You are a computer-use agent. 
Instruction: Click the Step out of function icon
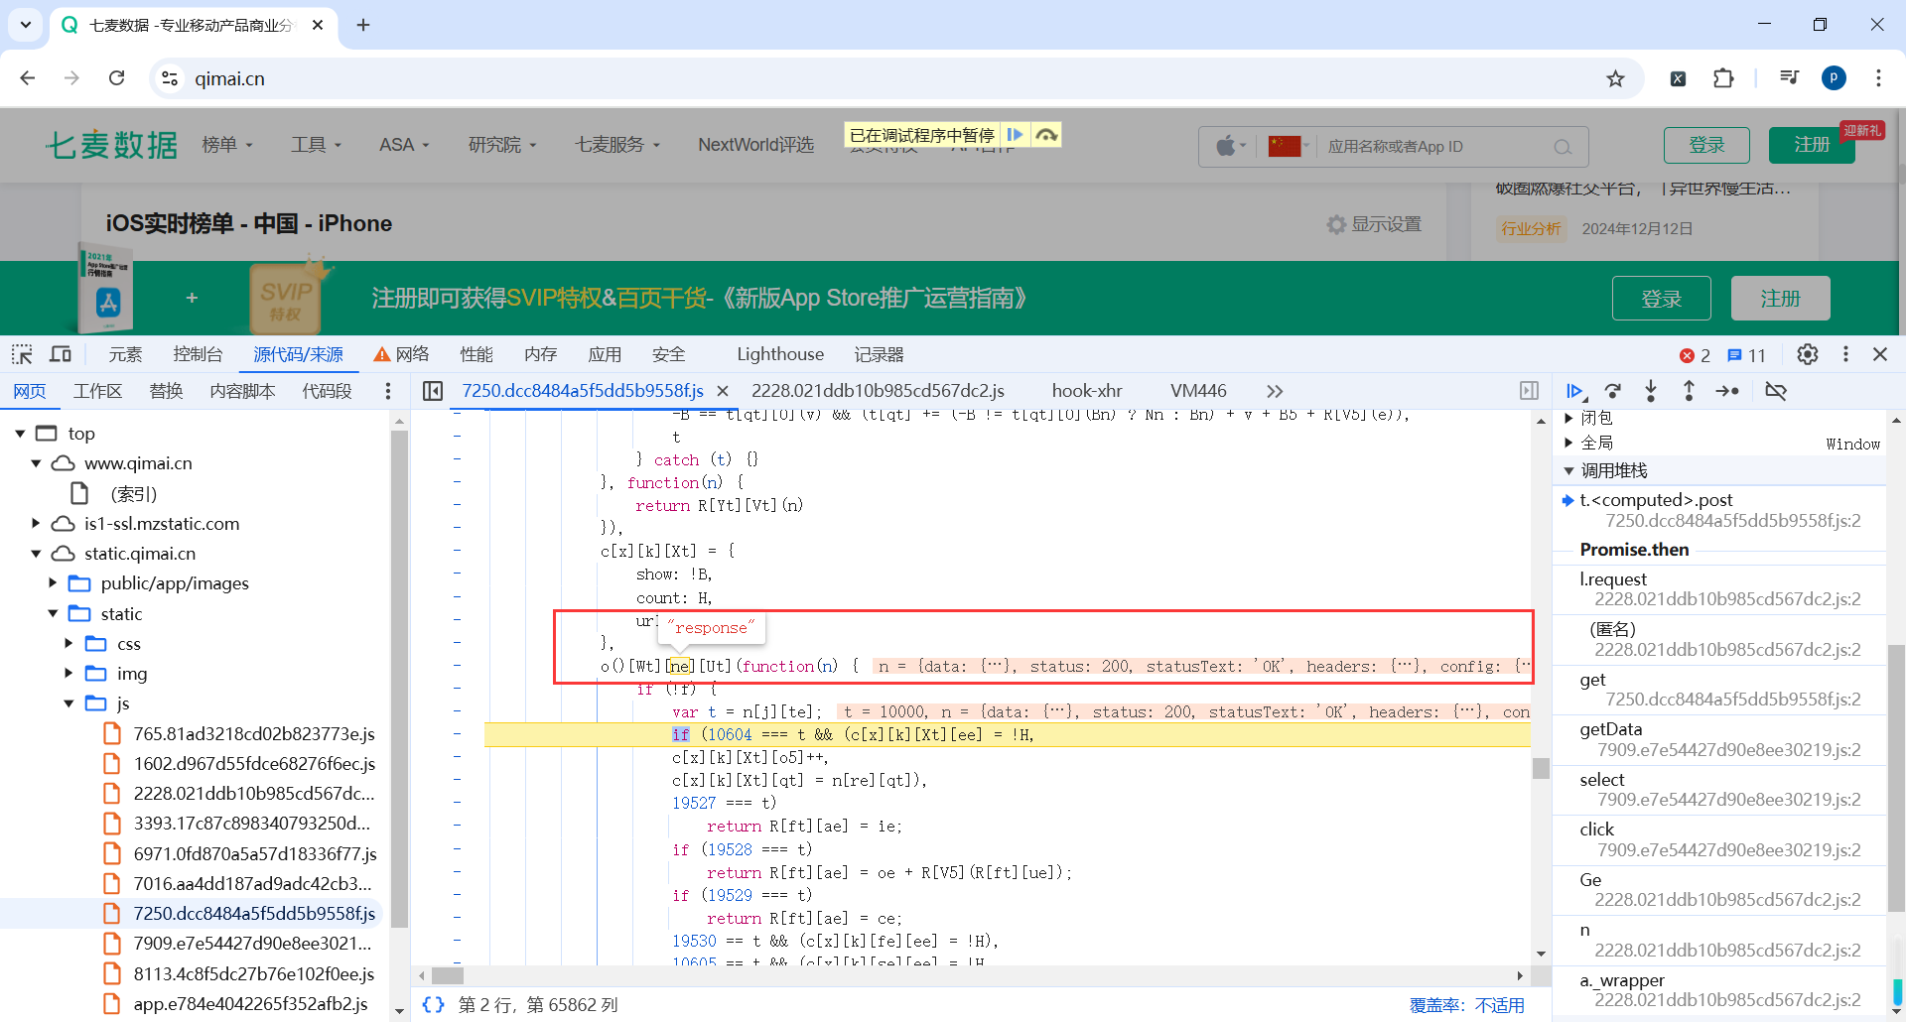pyautogui.click(x=1689, y=391)
